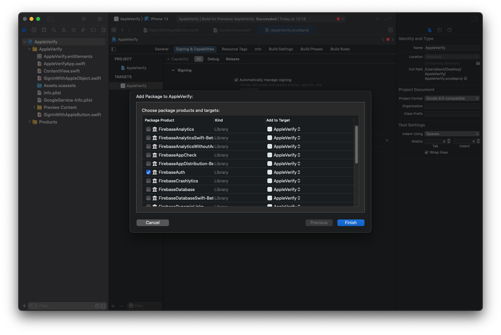Uncheck the FirebaseAuth package product
501x335 pixels.
(148, 172)
